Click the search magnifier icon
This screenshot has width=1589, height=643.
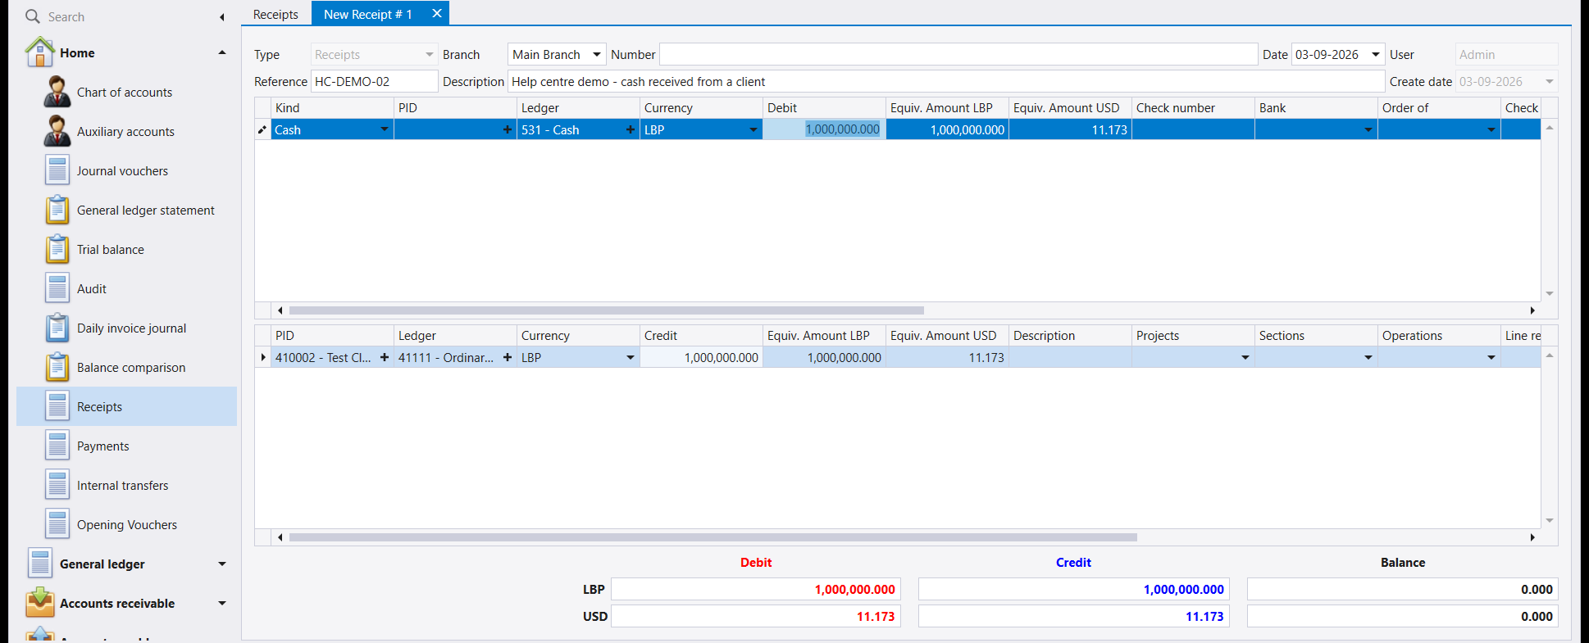coord(33,16)
